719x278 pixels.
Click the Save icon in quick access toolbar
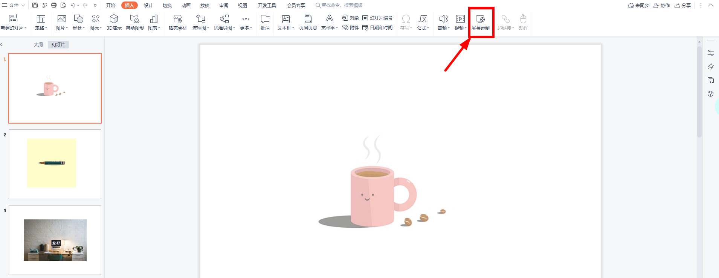[x=35, y=5]
